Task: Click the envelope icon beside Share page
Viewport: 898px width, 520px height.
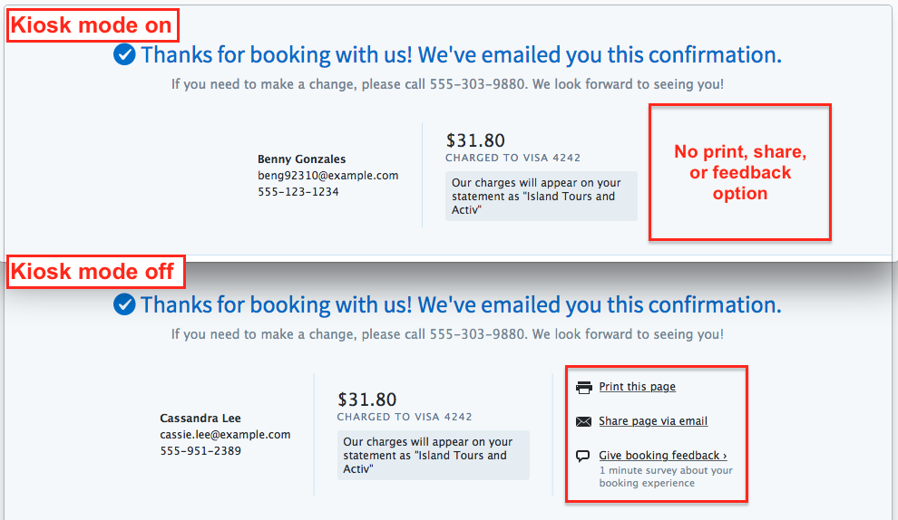Action: pos(584,421)
